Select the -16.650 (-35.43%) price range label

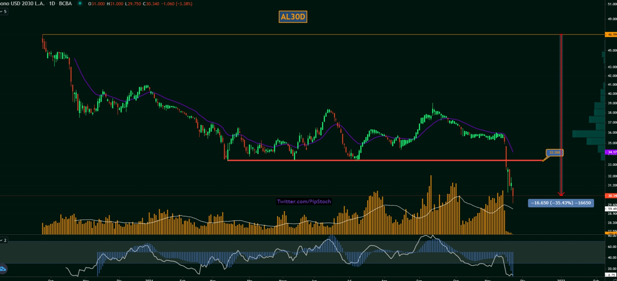pyautogui.click(x=561, y=203)
